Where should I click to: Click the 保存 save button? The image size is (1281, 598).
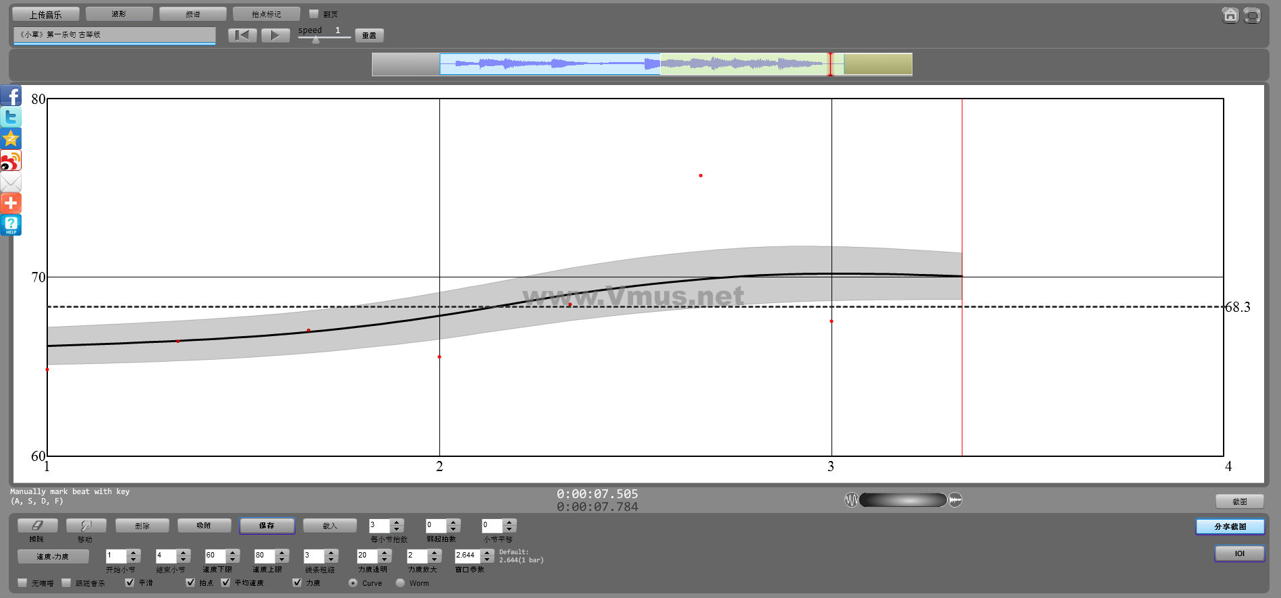[267, 525]
